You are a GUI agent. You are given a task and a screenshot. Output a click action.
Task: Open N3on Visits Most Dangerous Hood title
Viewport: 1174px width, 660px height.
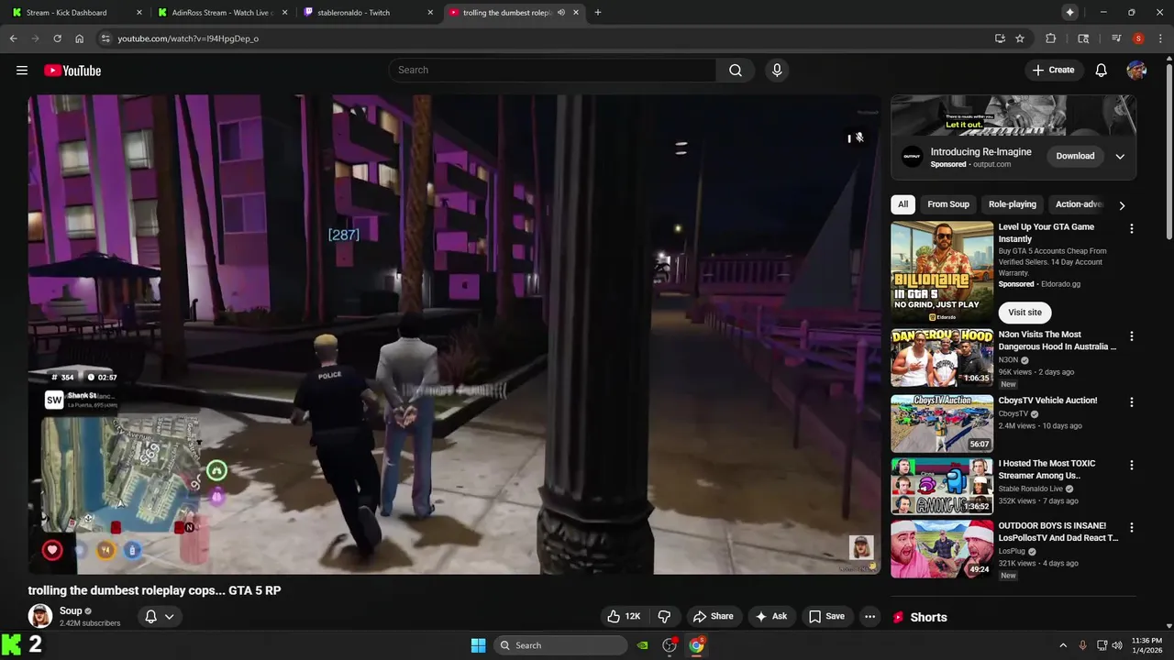(1058, 341)
